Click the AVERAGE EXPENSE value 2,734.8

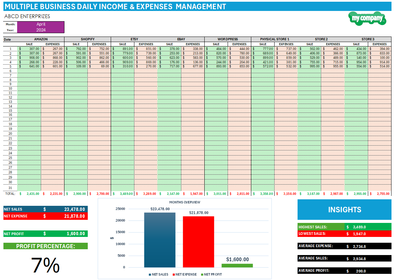click(x=359, y=246)
